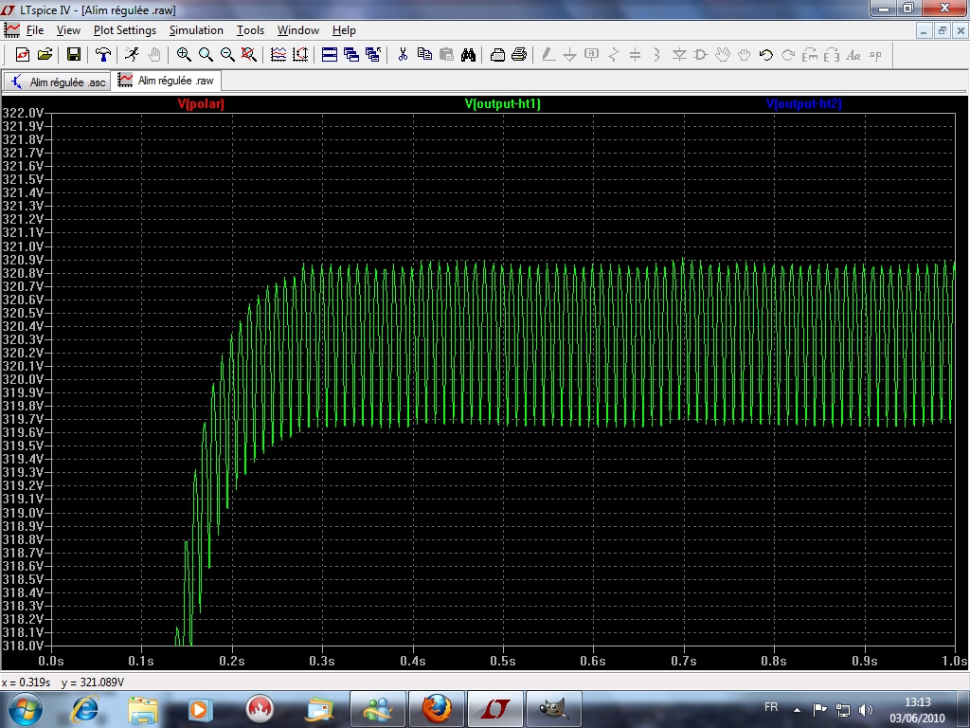Select the Drag closed-hand tool
970x728 pixels.
coord(745,55)
